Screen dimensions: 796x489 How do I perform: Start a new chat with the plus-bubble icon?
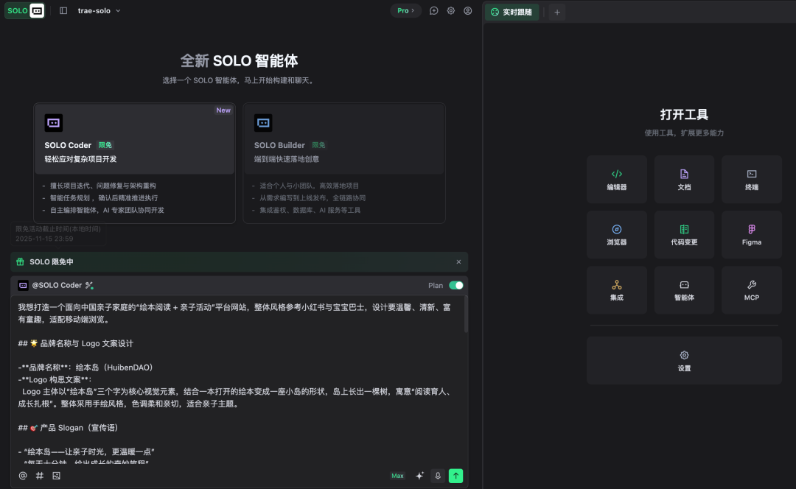point(433,10)
